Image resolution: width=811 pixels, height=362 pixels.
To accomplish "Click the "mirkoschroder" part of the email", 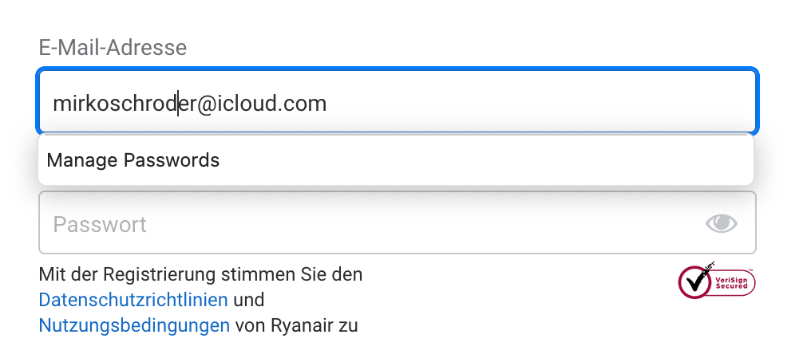I will point(116,104).
